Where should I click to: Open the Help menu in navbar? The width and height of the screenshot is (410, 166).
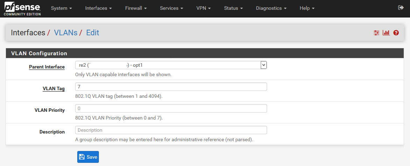point(307,8)
